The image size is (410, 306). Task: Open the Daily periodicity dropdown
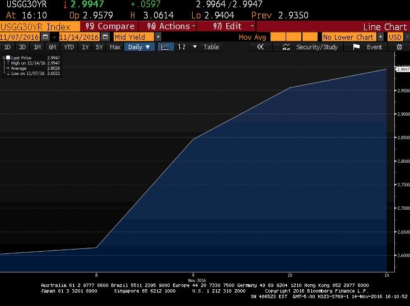[x=139, y=47]
